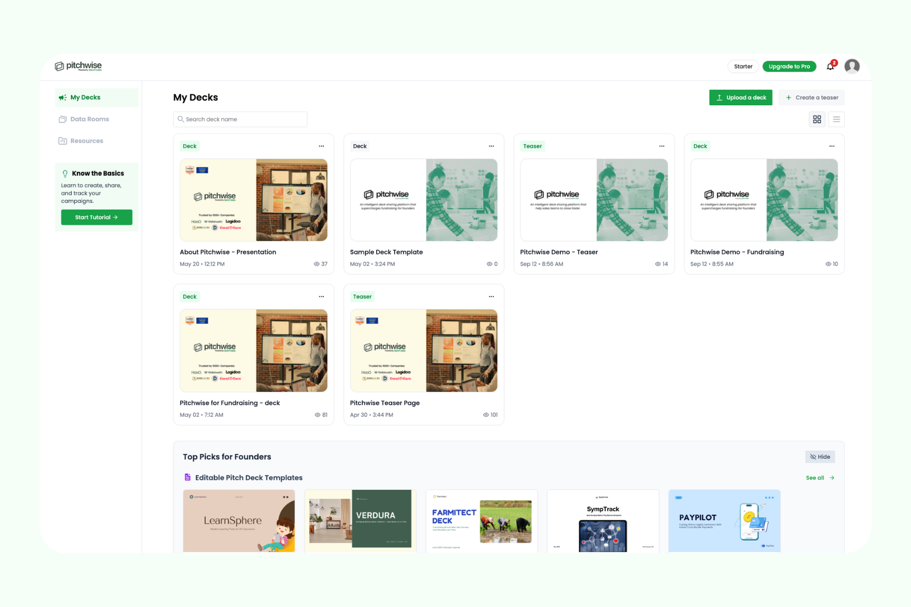Open options for Pitchwise Demo - Fundraising deck
Viewport: 911px width, 607px height.
[x=832, y=146]
